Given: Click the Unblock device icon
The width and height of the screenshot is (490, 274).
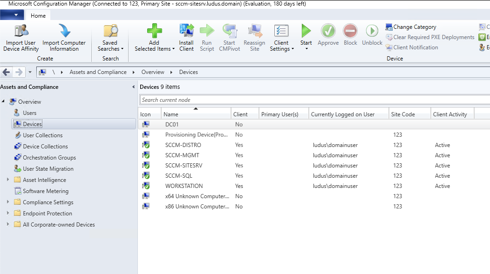Looking at the screenshot, I should tap(372, 31).
